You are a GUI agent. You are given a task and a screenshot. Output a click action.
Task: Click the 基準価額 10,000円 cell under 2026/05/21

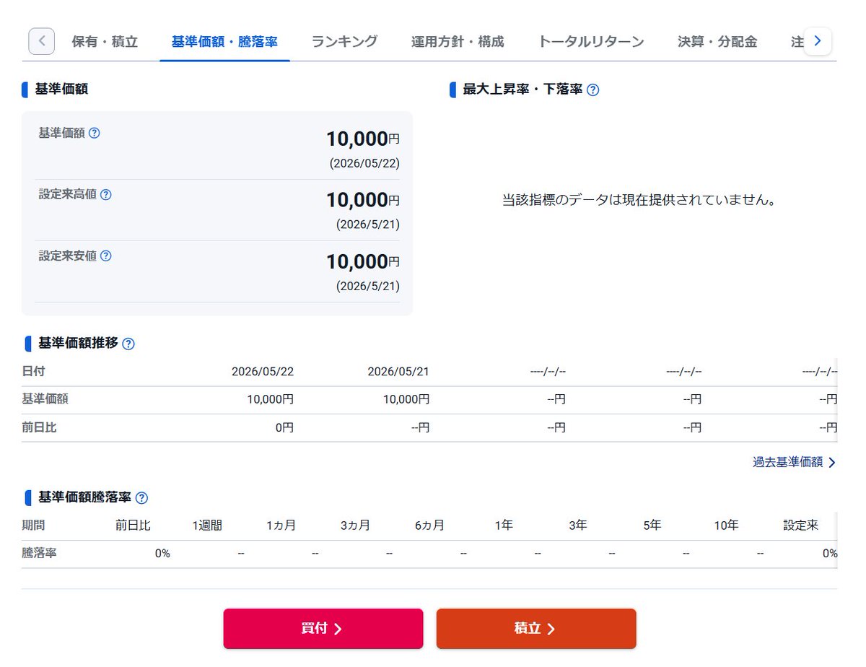tap(406, 399)
